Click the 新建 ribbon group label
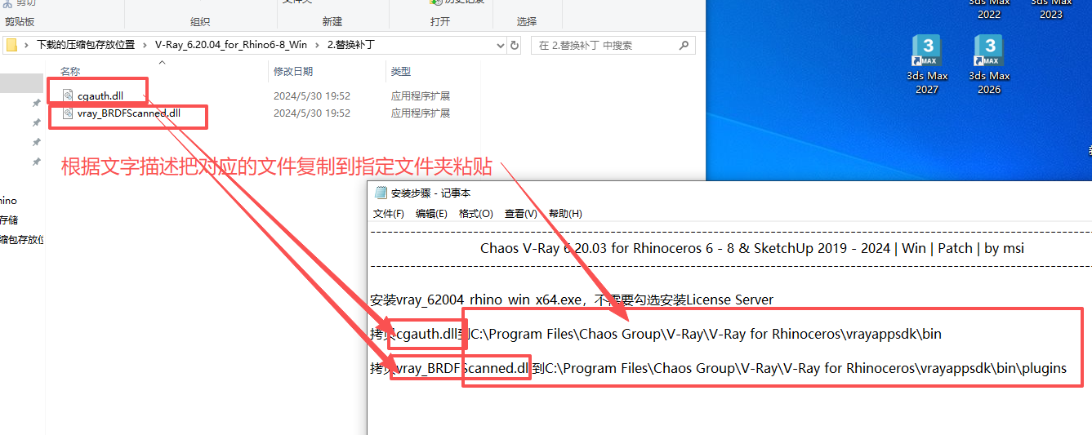 click(x=332, y=22)
